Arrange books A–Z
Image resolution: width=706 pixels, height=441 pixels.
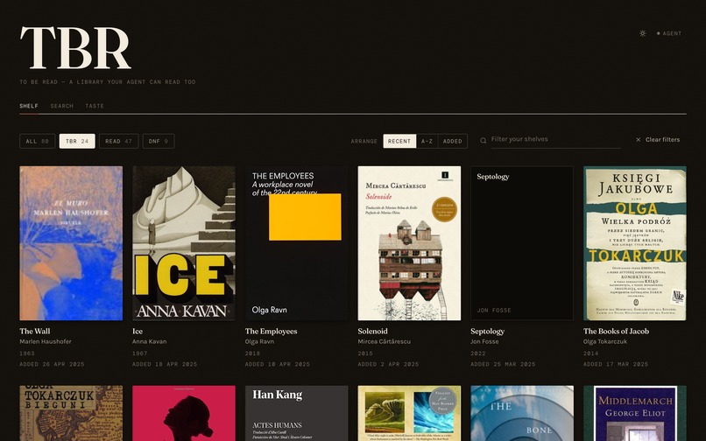click(427, 141)
